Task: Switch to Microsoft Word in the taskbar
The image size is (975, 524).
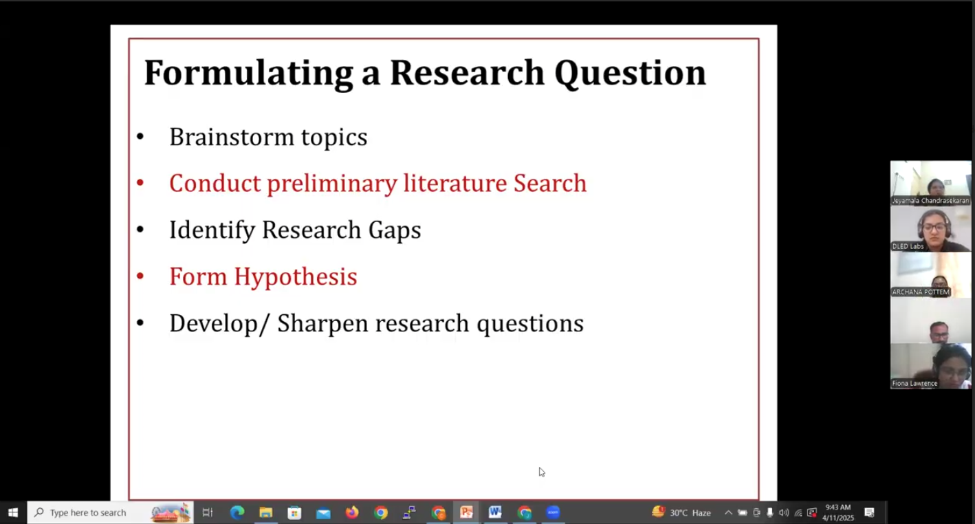Action: pos(495,512)
